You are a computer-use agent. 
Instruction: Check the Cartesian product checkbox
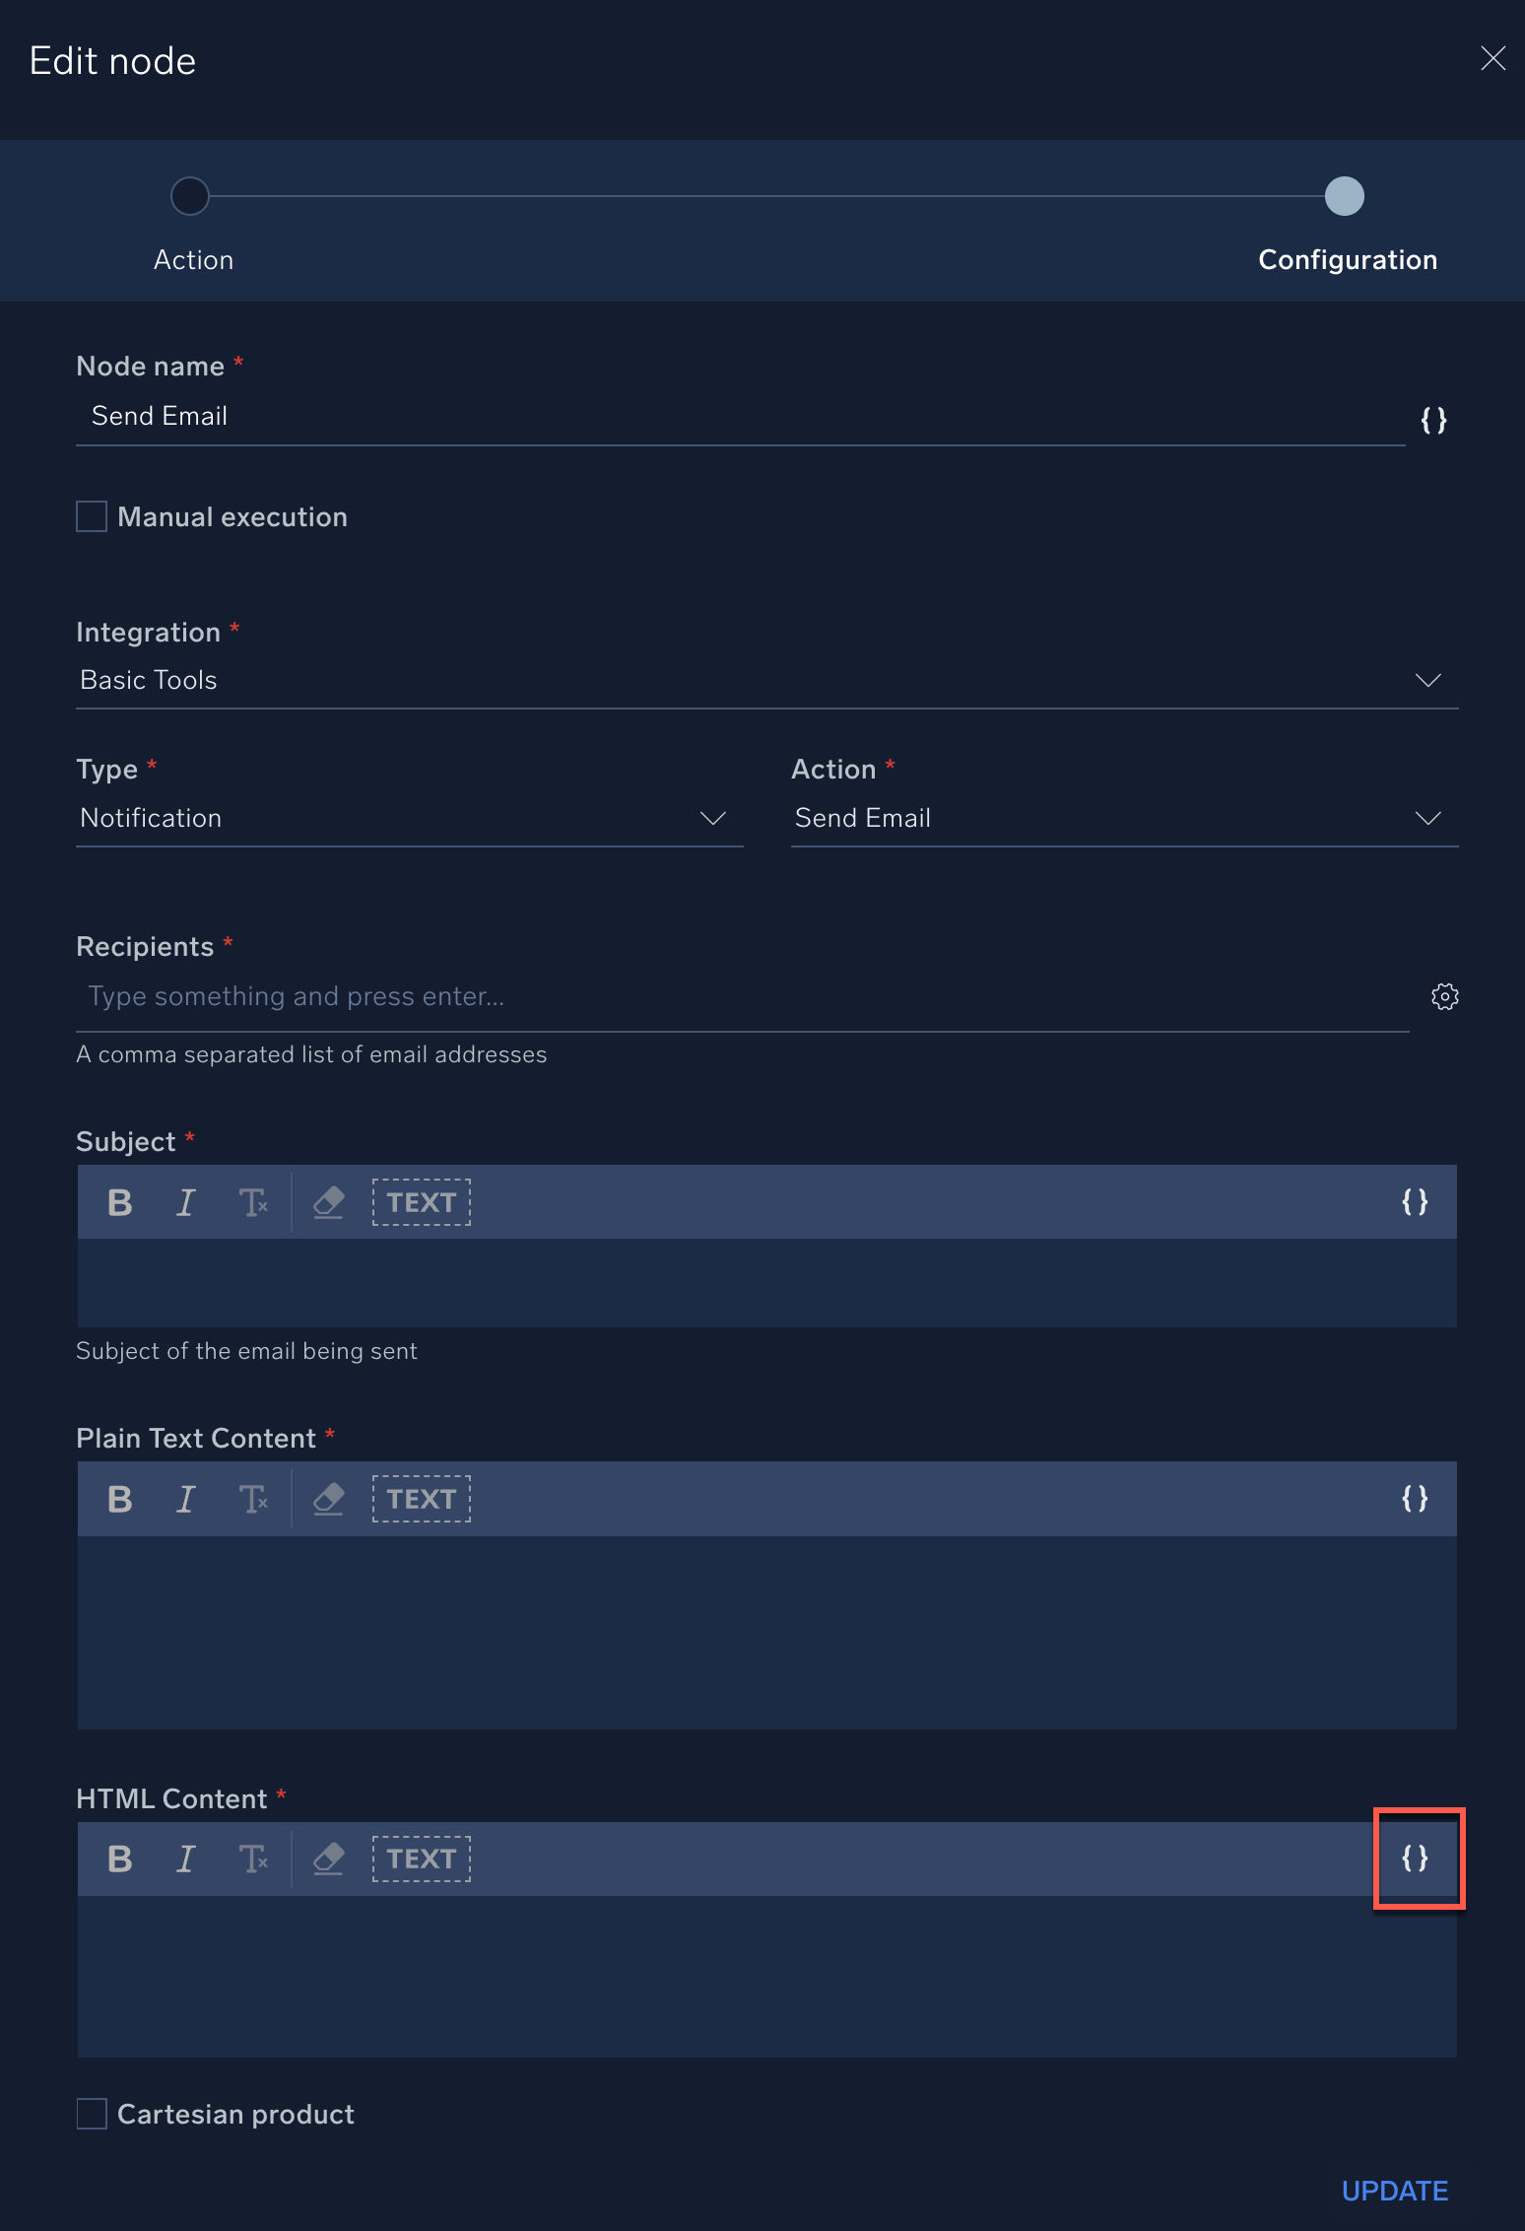point(92,2114)
